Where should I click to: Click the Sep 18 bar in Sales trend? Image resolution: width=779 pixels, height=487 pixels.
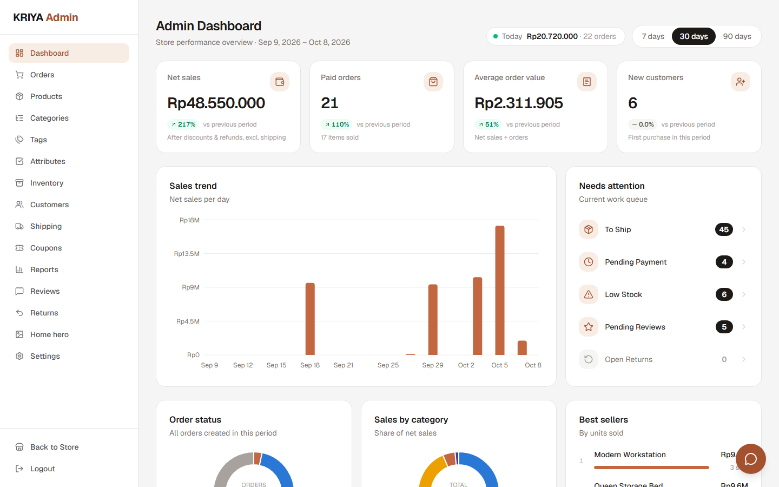click(310, 319)
